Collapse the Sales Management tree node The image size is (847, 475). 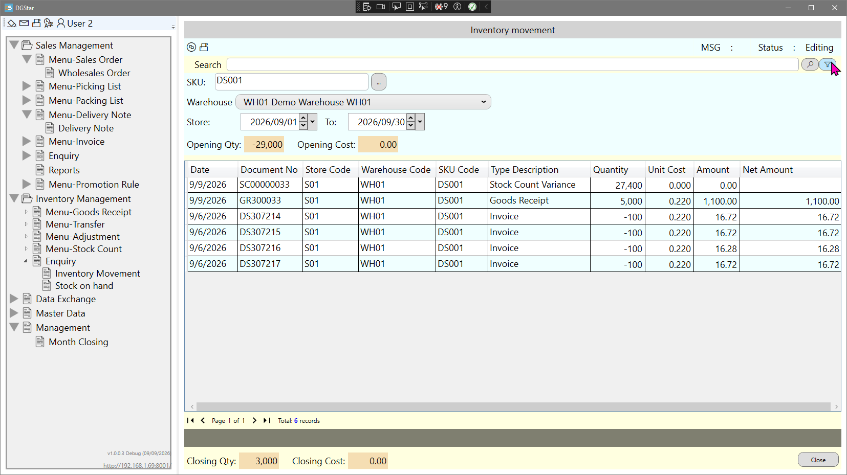pyautogui.click(x=14, y=45)
